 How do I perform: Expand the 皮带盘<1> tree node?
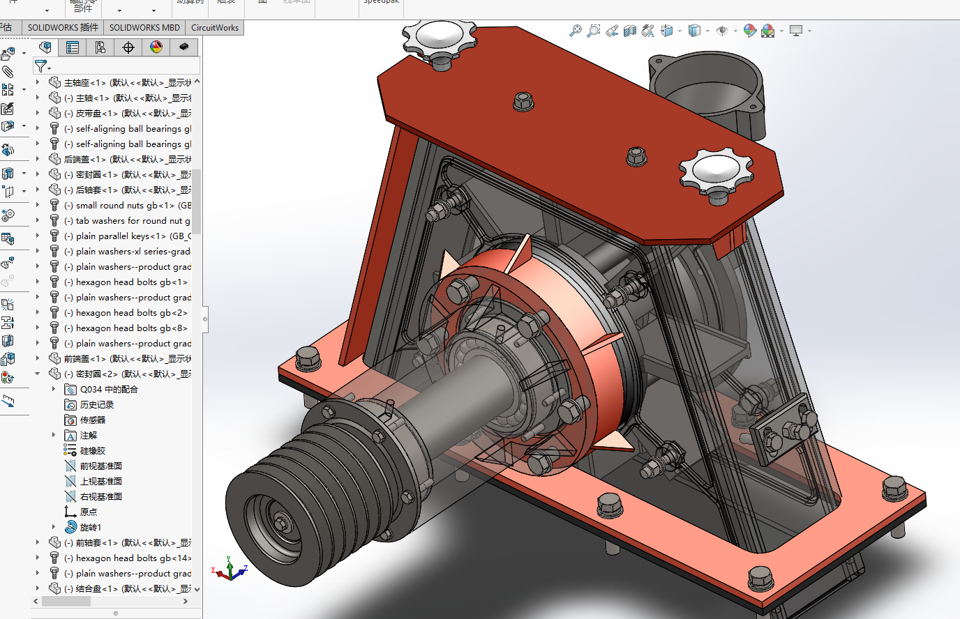38,113
